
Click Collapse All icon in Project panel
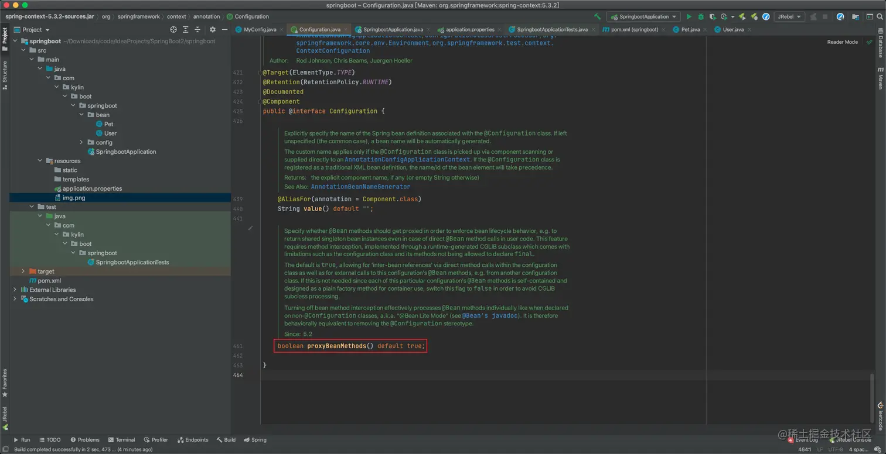click(198, 29)
